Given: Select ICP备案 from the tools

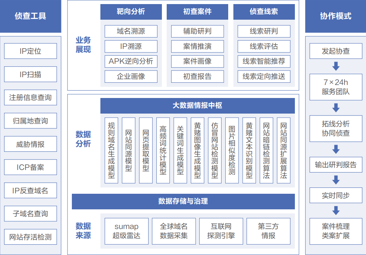Looking at the screenshot, I should pyautogui.click(x=30, y=167).
